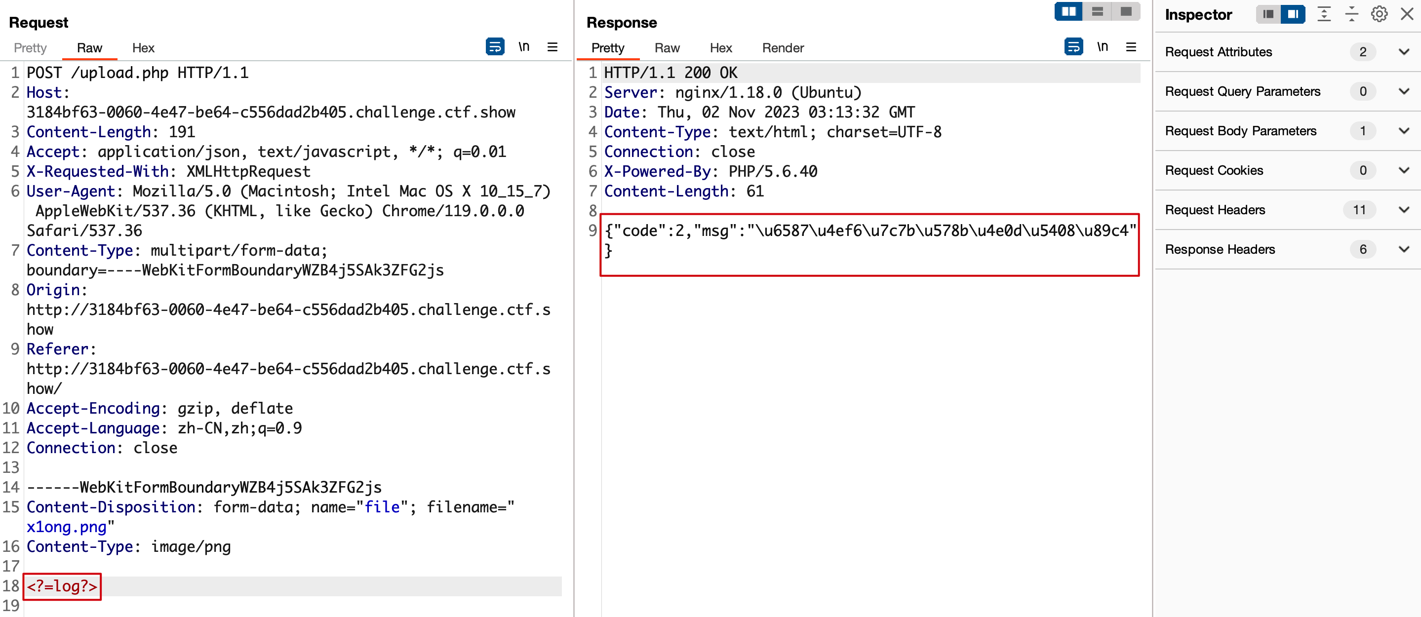Click the filename x1ong.png text
Viewport: 1421px width, 617px height.
click(66, 527)
